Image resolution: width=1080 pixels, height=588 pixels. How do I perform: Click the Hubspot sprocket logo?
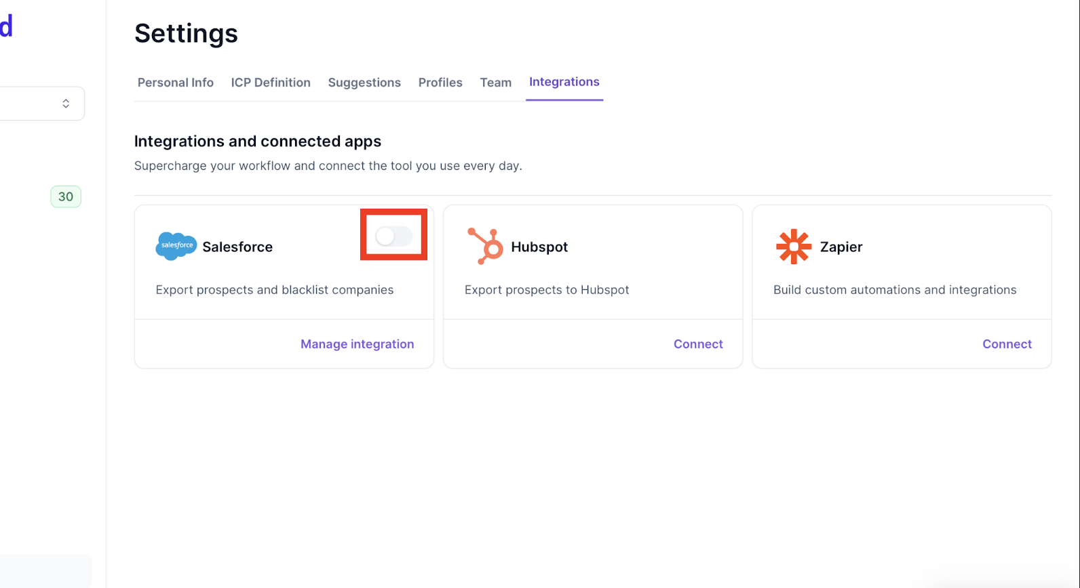485,246
